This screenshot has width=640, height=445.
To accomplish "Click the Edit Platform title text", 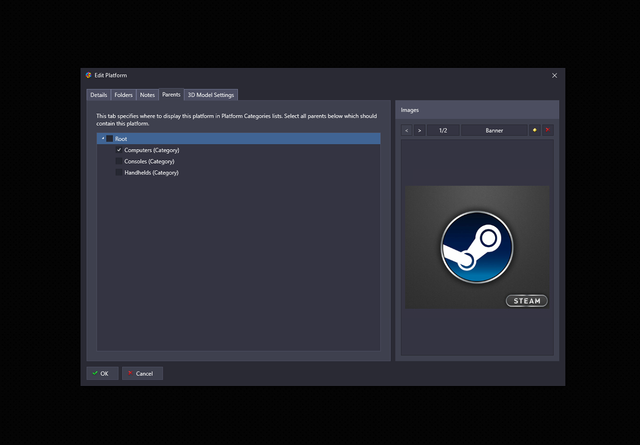I will pyautogui.click(x=111, y=75).
